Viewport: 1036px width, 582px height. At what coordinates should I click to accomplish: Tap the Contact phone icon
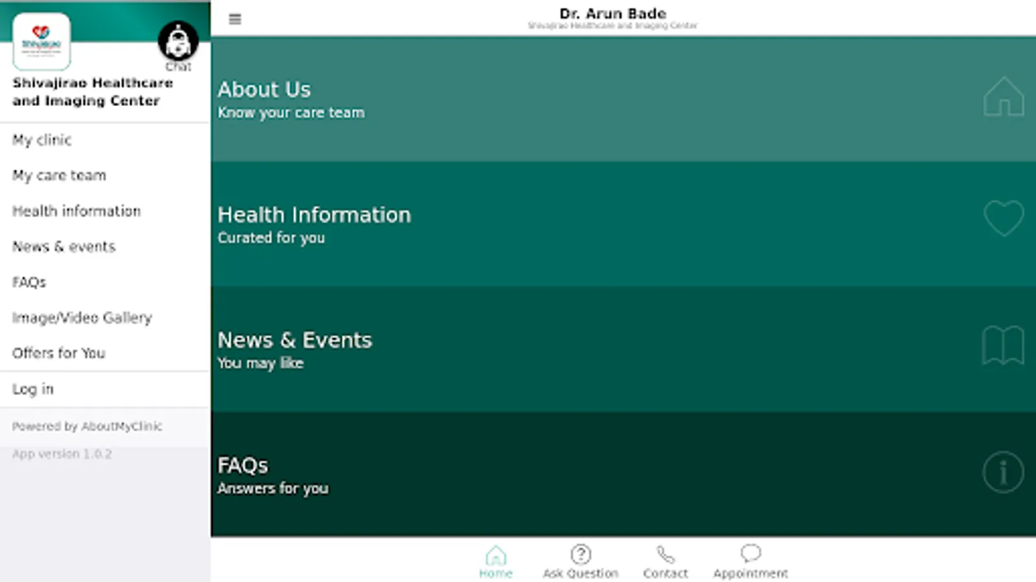tap(665, 554)
